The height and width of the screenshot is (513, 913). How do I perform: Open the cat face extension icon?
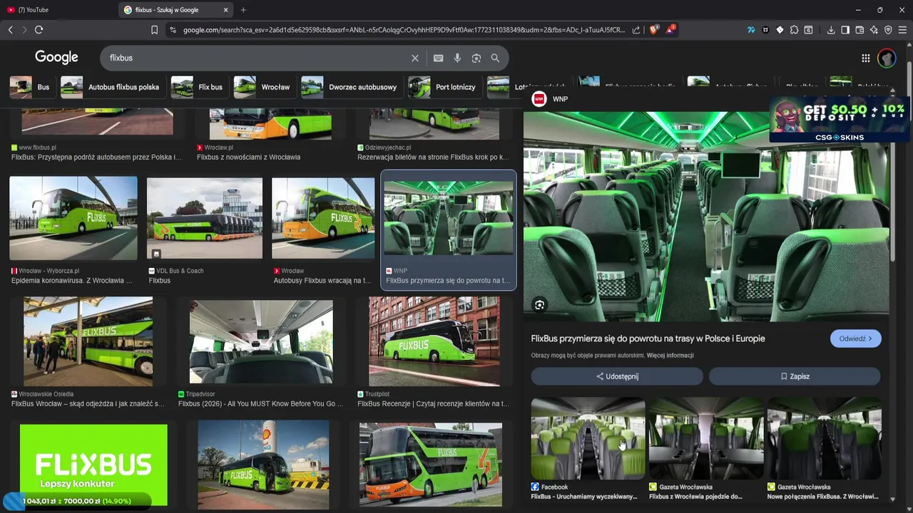[x=765, y=30]
